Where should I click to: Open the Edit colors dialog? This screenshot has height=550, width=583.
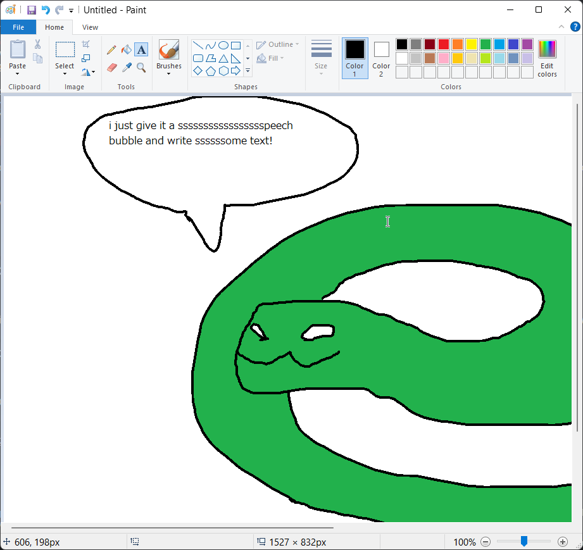point(547,58)
